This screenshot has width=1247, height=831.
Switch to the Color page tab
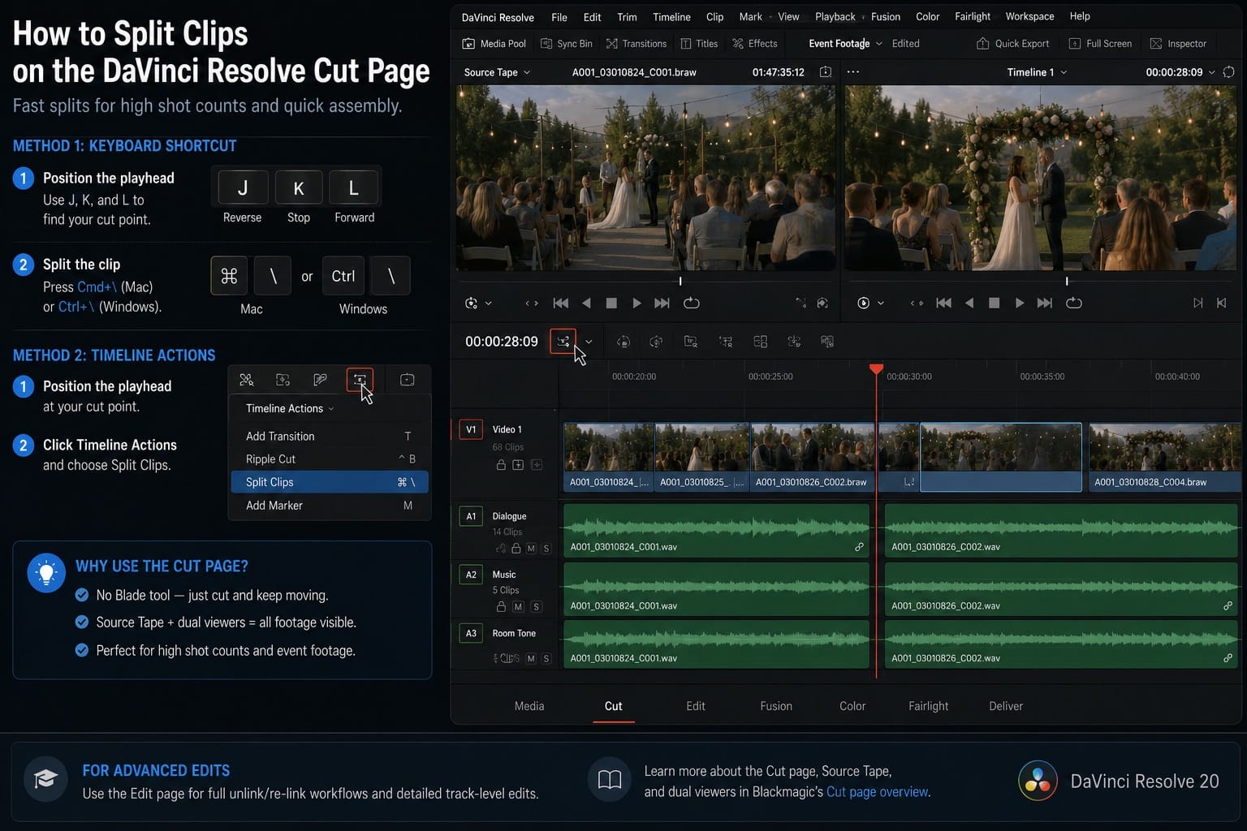(x=852, y=706)
